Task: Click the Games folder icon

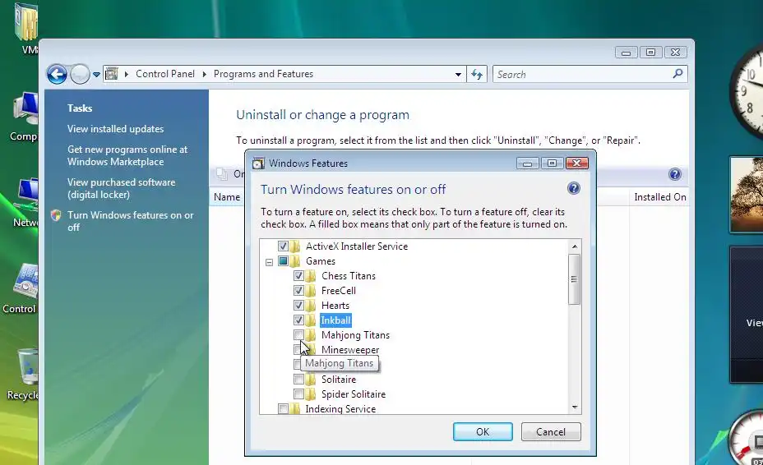Action: pyautogui.click(x=294, y=261)
